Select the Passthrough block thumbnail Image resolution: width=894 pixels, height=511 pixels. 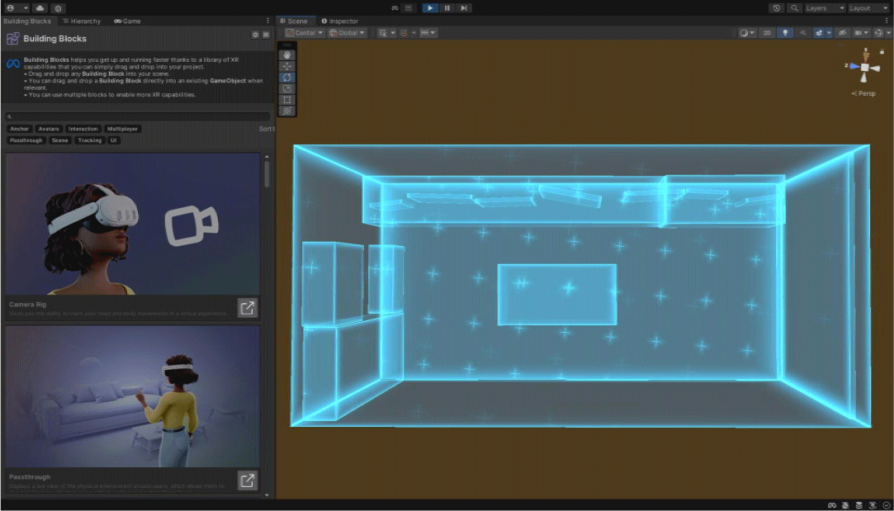[x=133, y=395]
